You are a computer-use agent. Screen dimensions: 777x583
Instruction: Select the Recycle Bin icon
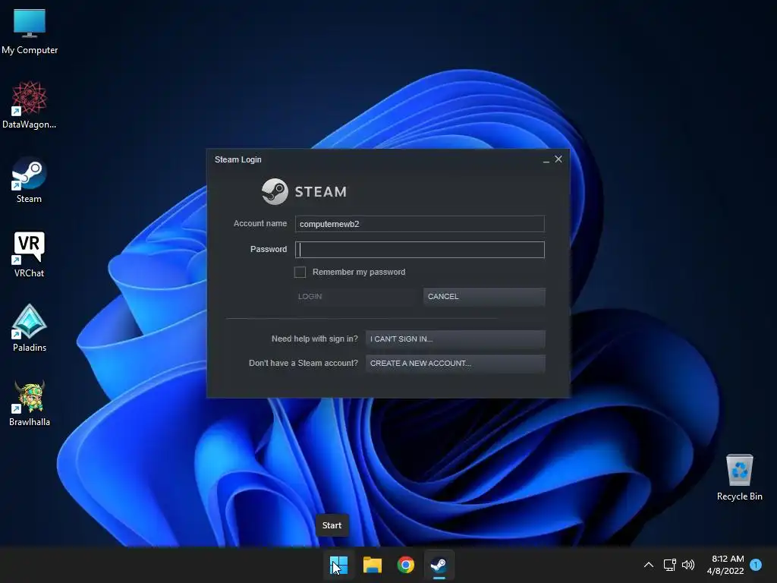pos(739,477)
